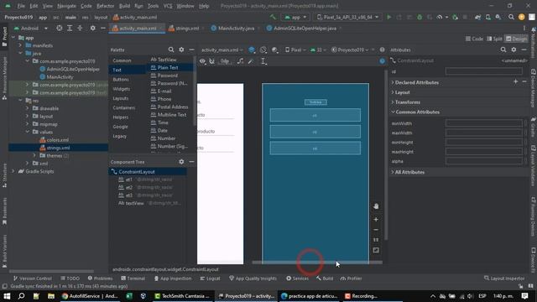Open API level 33 dropdown
Viewport: 537px width, 302px height.
click(x=318, y=49)
